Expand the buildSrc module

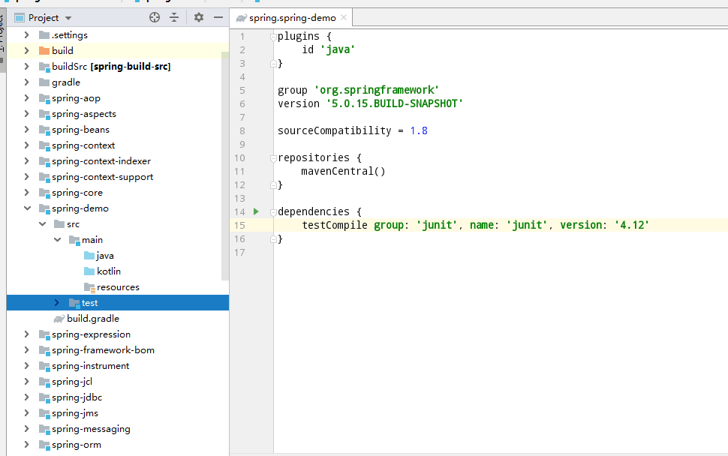[26, 66]
